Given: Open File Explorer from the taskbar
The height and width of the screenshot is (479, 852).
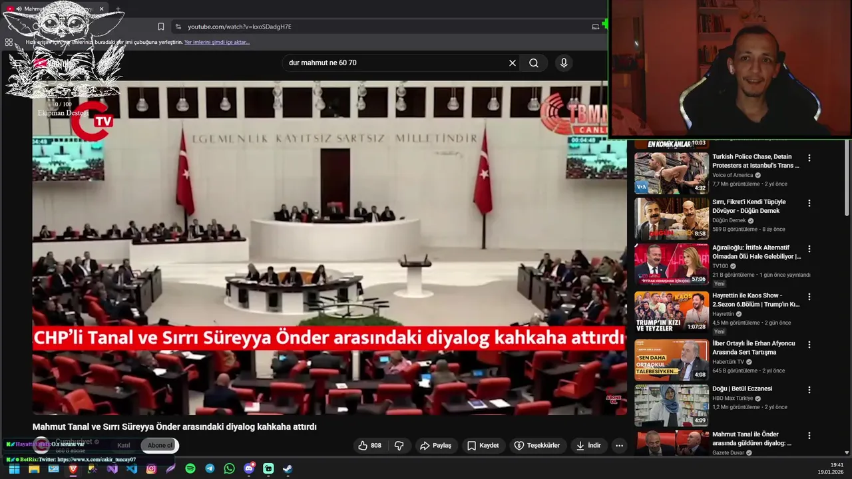Looking at the screenshot, I should (x=34, y=468).
